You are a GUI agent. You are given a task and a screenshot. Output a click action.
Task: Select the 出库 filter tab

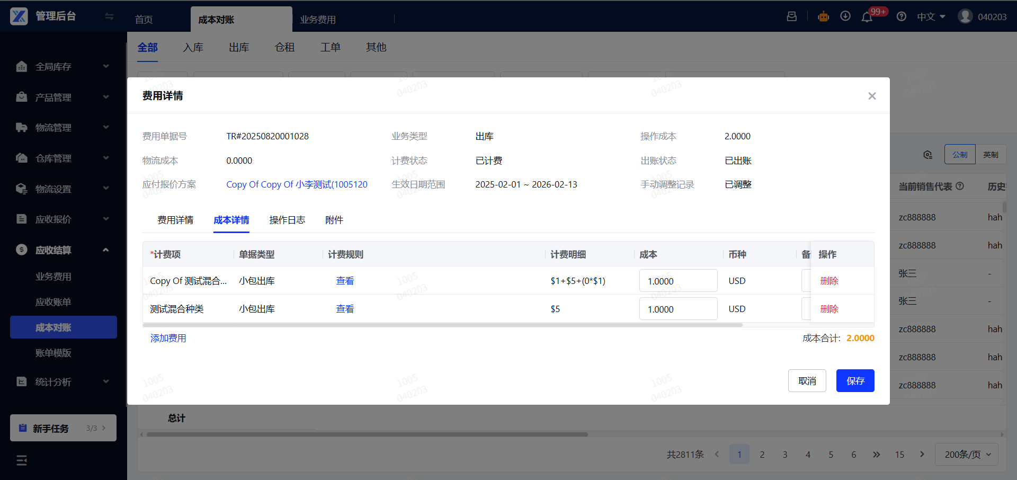(x=239, y=47)
